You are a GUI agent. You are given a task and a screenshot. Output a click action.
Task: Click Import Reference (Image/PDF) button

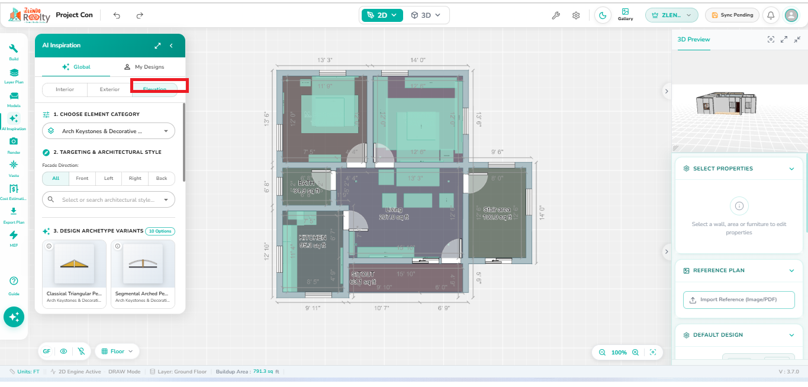pos(739,299)
